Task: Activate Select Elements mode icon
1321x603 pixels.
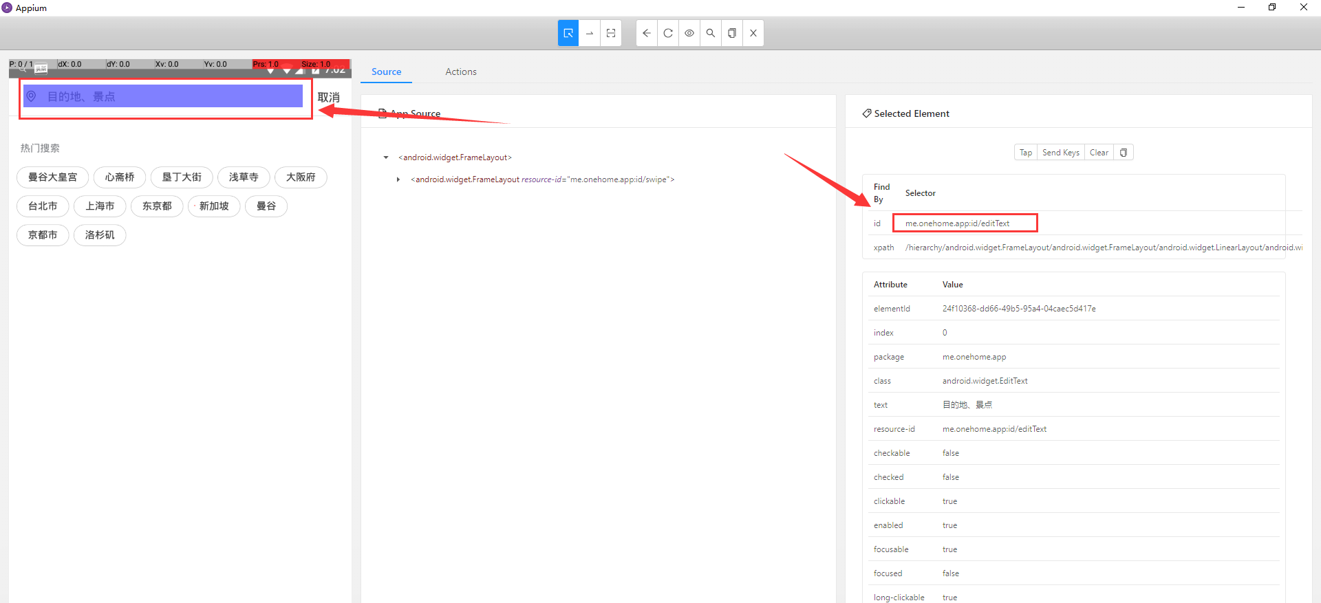Action: [568, 33]
